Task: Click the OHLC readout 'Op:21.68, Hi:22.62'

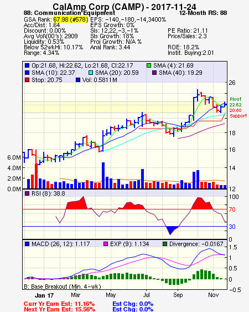Action: (56, 65)
